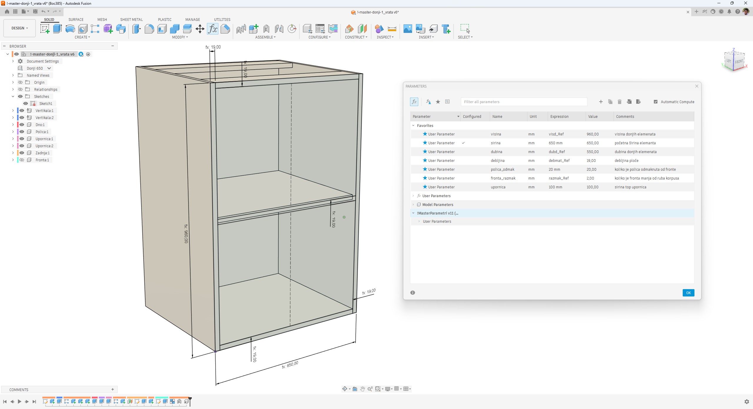Add a new user parameter with the plus icon
The width and height of the screenshot is (753, 409).
coord(601,102)
